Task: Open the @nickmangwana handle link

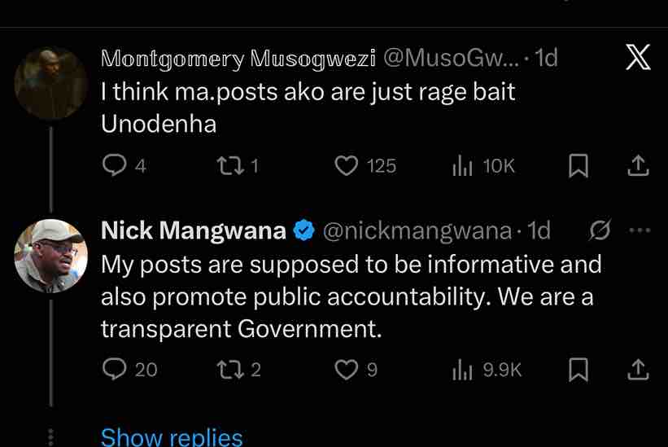Action: 417,231
